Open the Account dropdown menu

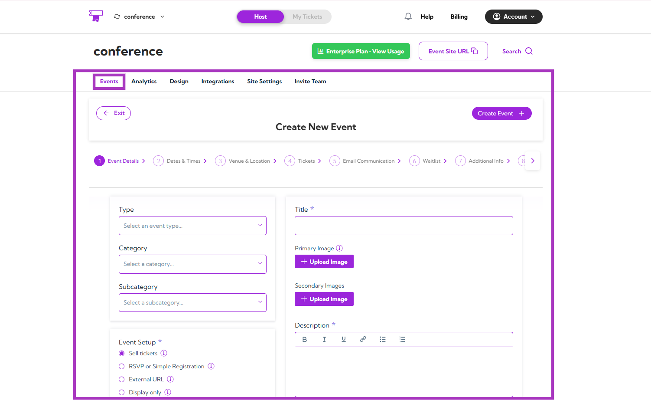coord(514,16)
